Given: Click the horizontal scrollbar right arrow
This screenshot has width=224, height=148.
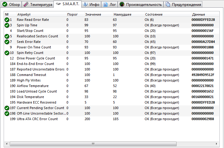Looking at the screenshot, I should 217,144.
